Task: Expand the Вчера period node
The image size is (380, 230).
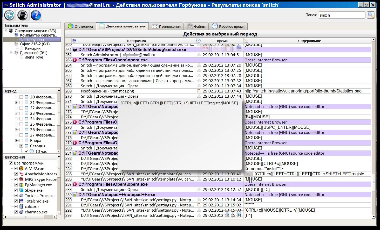Action: point(16,140)
